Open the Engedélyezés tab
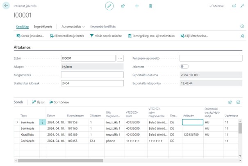This screenshot has height=166, width=248. click(43, 27)
